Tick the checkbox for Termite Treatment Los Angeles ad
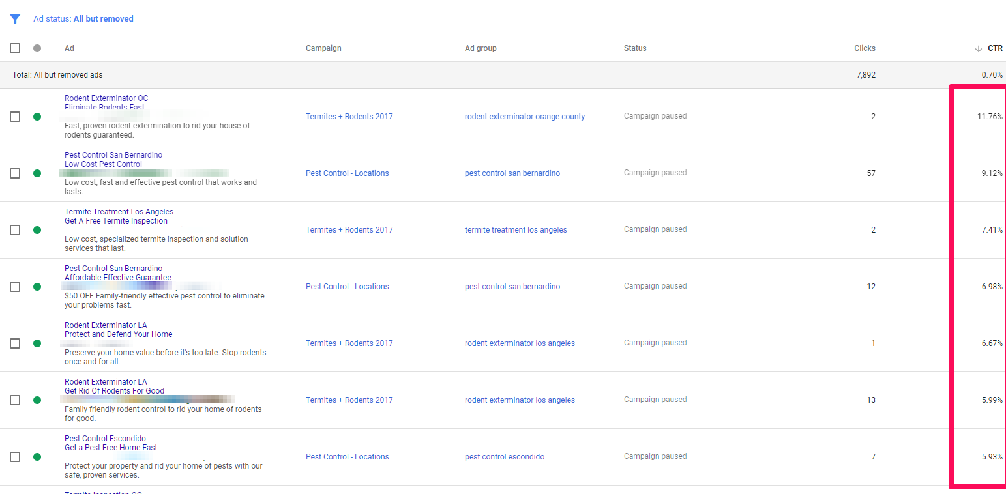 (15, 230)
